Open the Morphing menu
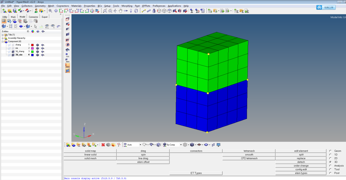Image resolution: width=346 pixels, height=180 pixels. click(x=127, y=6)
